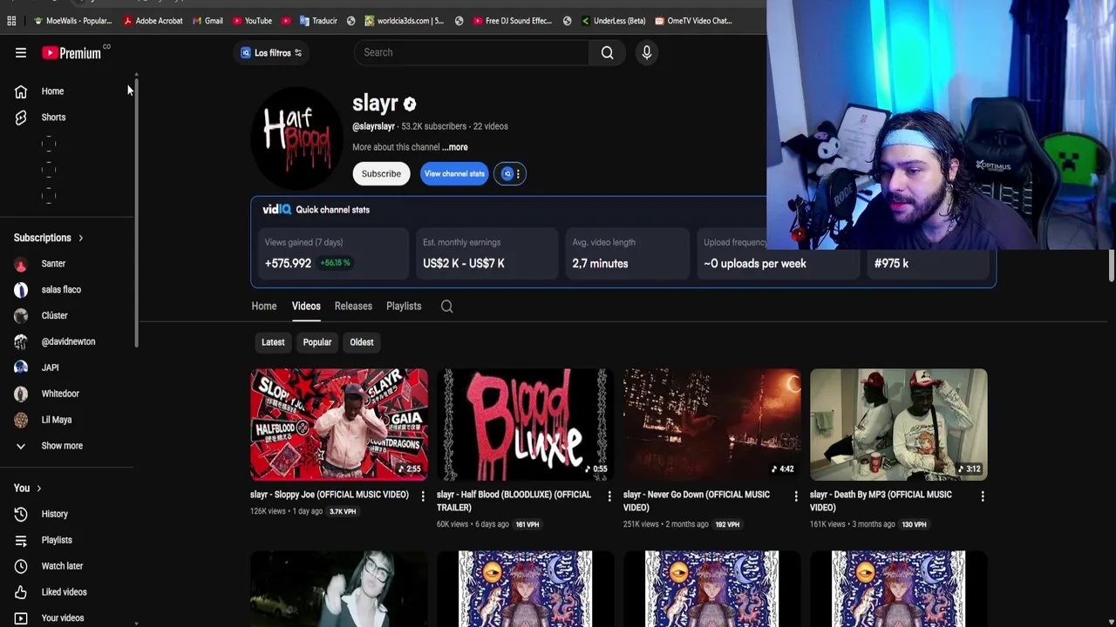Switch to channel Playlists tab
This screenshot has width=1116, height=627.
(x=404, y=306)
